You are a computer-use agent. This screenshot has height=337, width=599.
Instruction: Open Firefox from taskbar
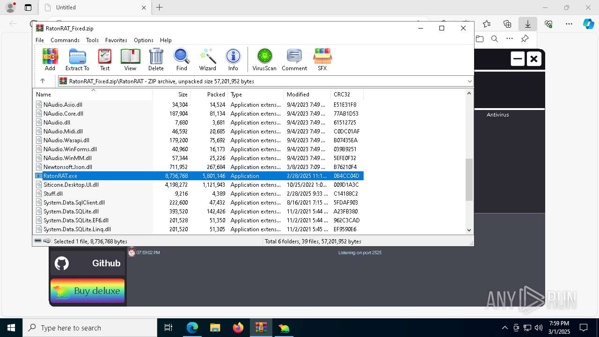click(x=238, y=328)
